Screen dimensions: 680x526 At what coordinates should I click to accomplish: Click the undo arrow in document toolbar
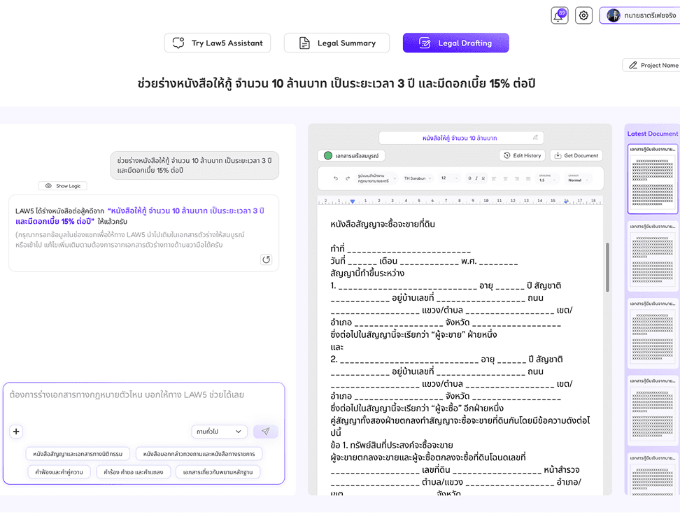point(336,178)
